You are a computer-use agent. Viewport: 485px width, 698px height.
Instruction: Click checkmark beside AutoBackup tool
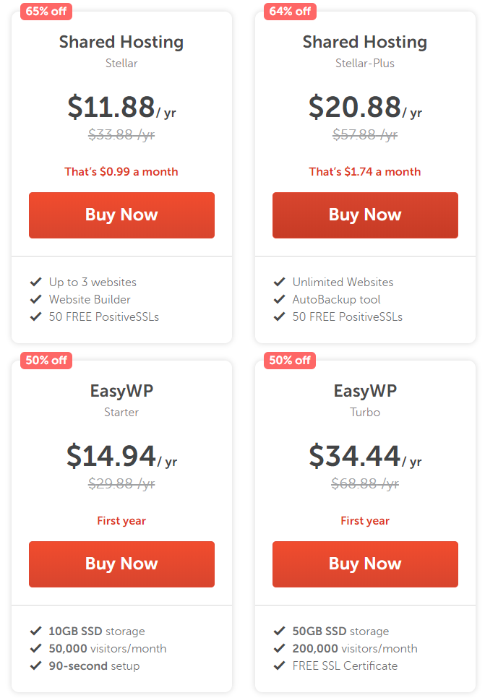pos(279,299)
